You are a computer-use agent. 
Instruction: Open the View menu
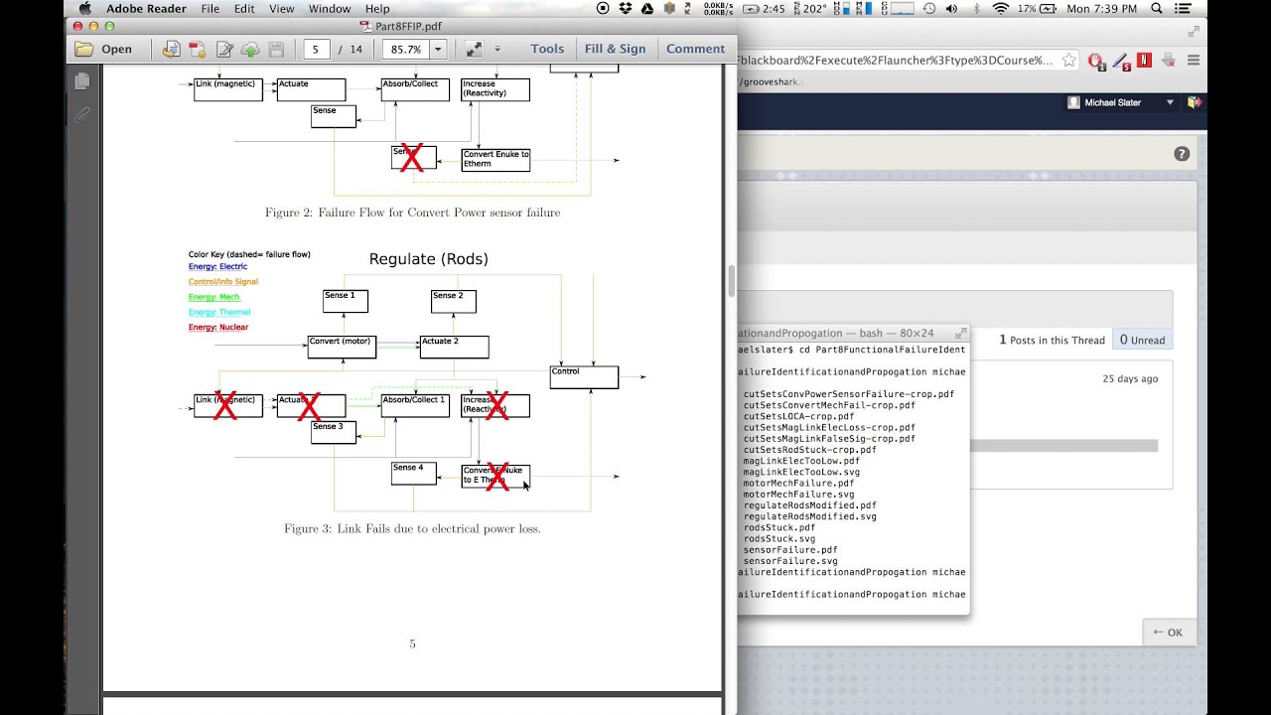click(282, 9)
